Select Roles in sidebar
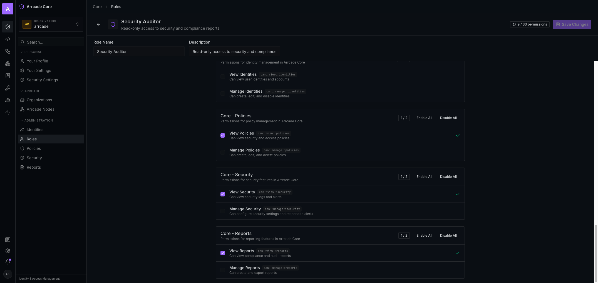This screenshot has width=598, height=283. pyautogui.click(x=51, y=139)
